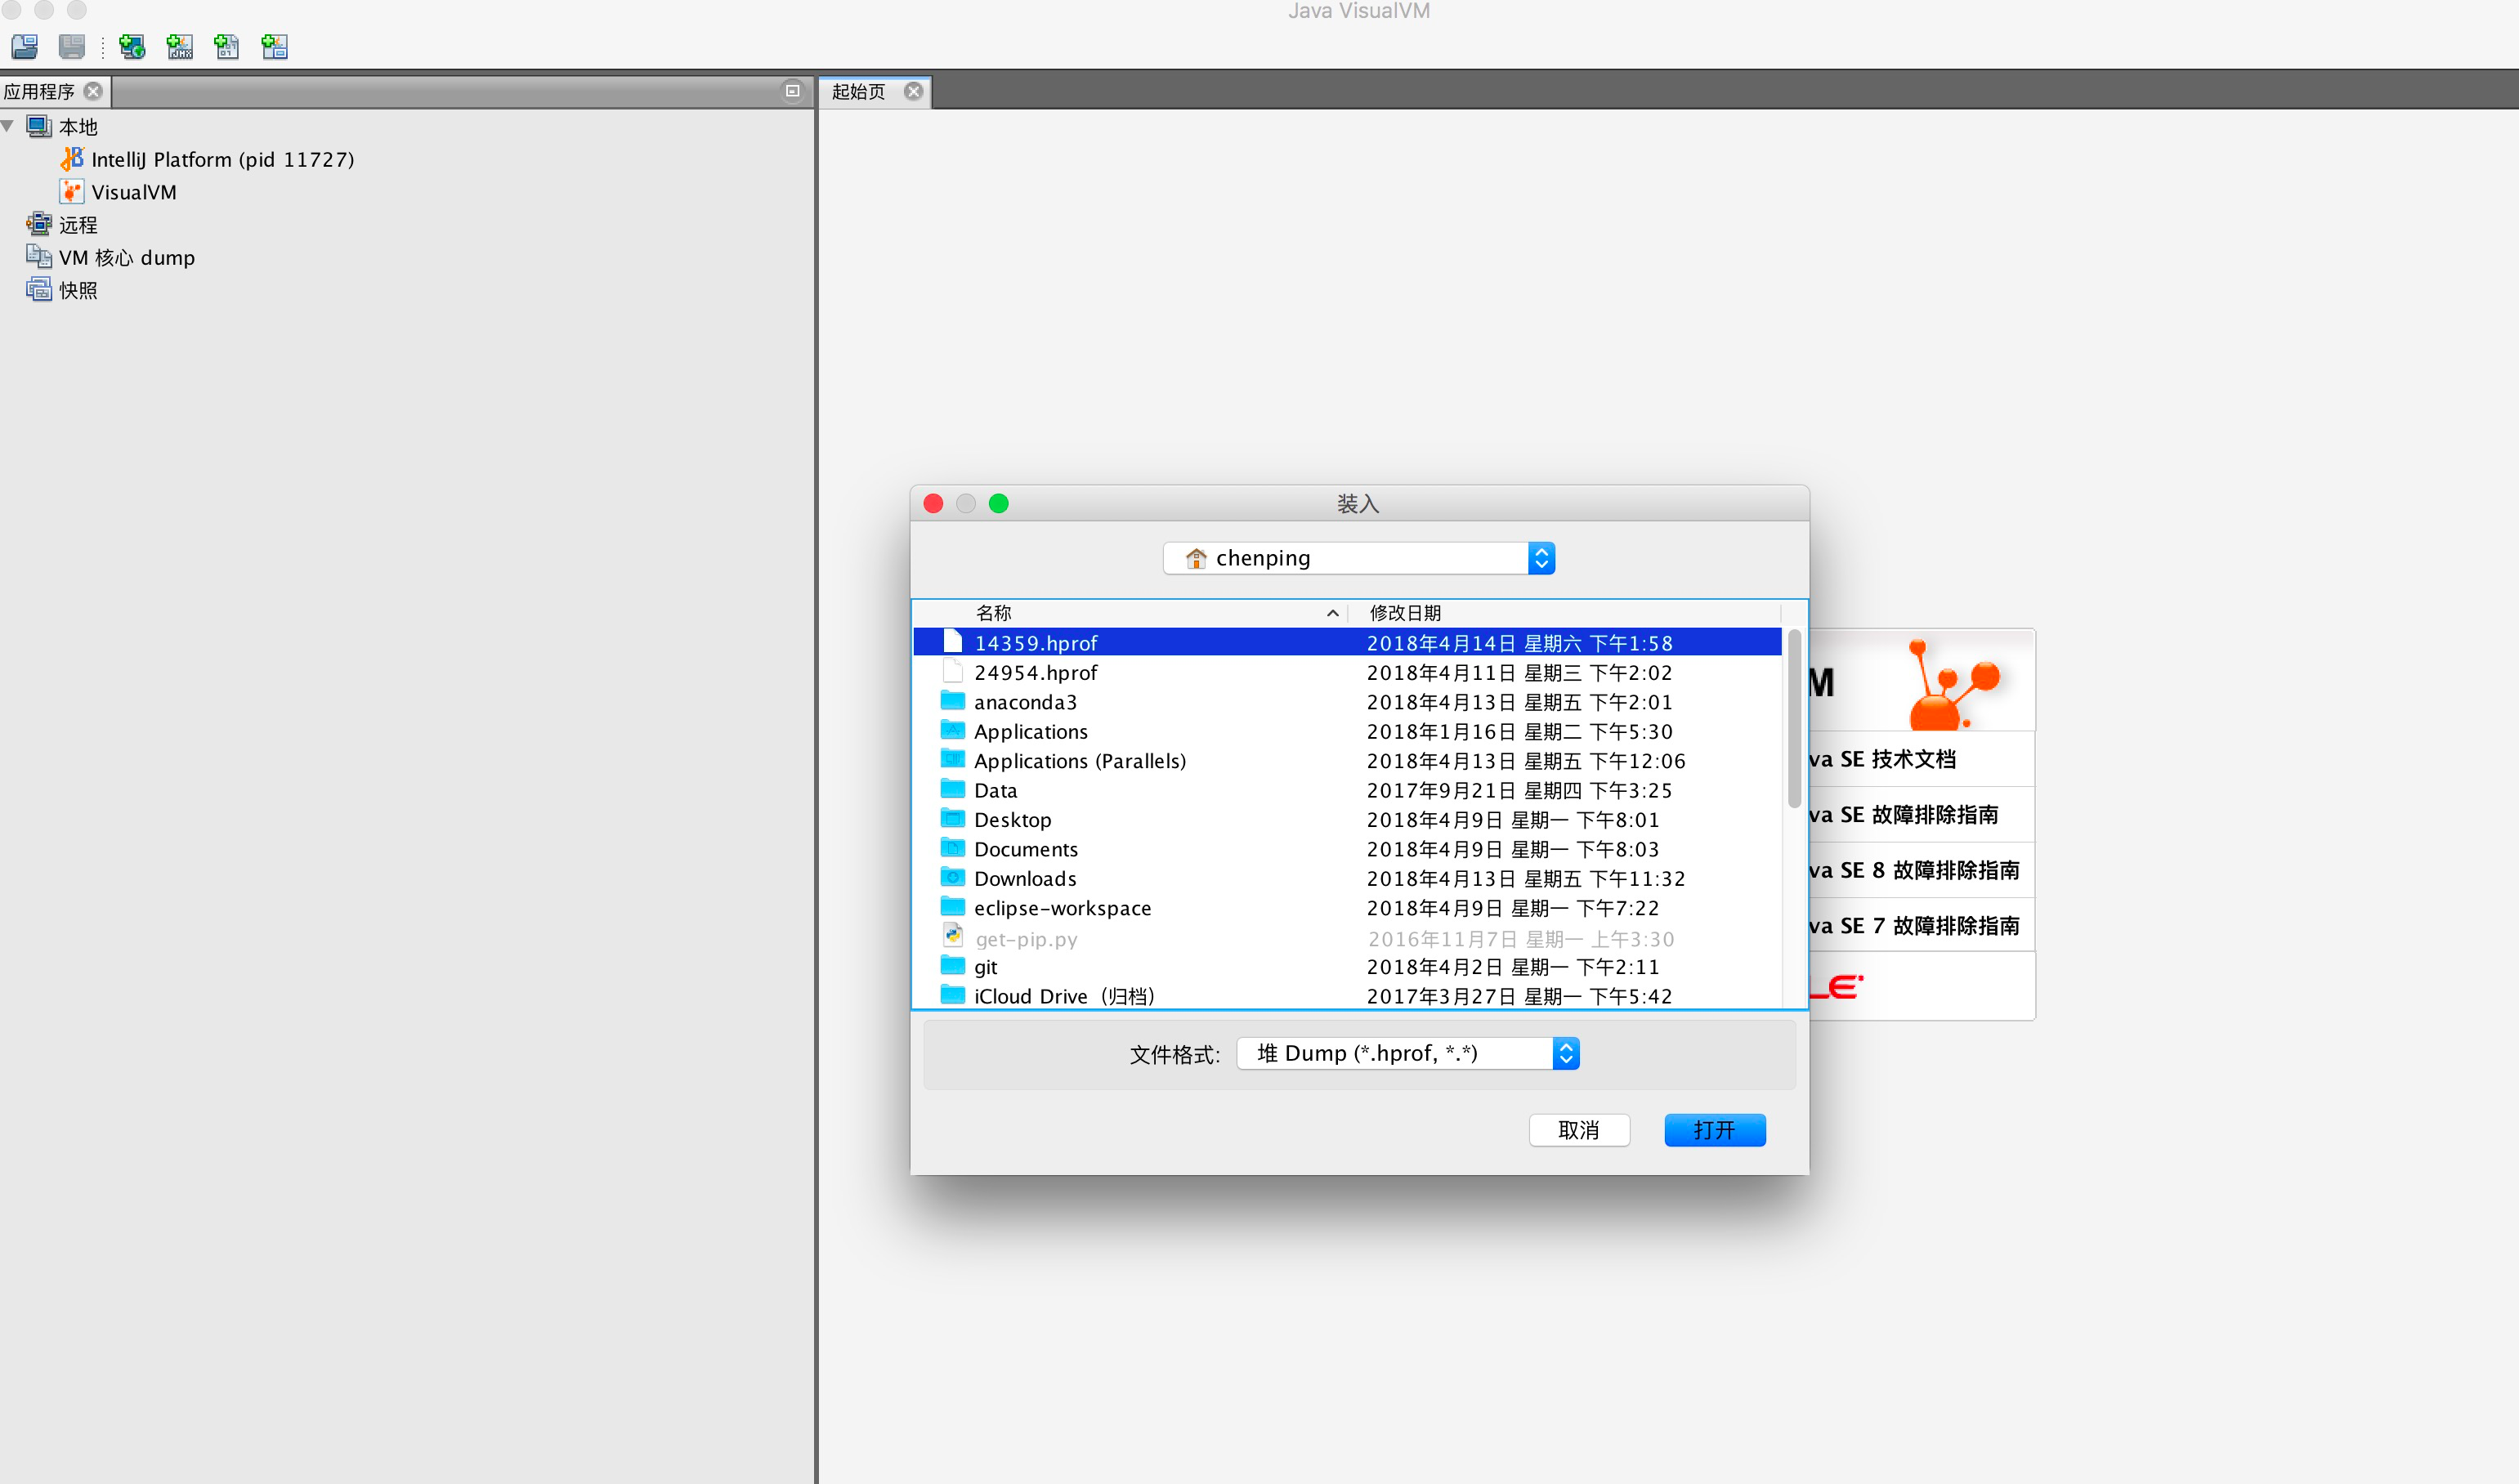The height and width of the screenshot is (1484, 2519).
Task: Click the Add Application Snapshot toolbar icon
Action: pos(274,46)
